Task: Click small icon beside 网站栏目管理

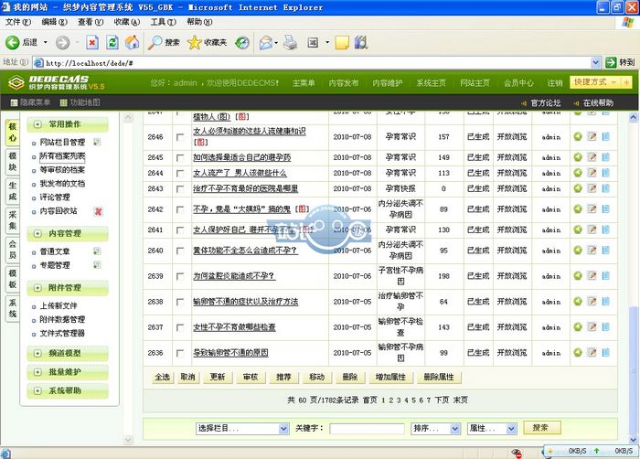Action: [x=97, y=142]
